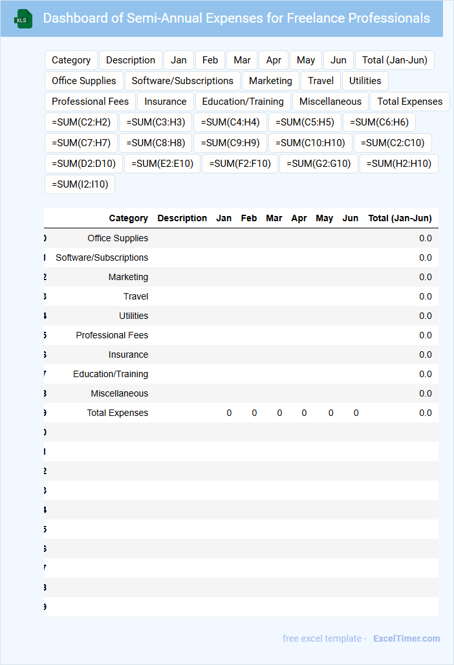454x665 pixels.
Task: Click the Total Expenses tag chip
Action: click(410, 102)
